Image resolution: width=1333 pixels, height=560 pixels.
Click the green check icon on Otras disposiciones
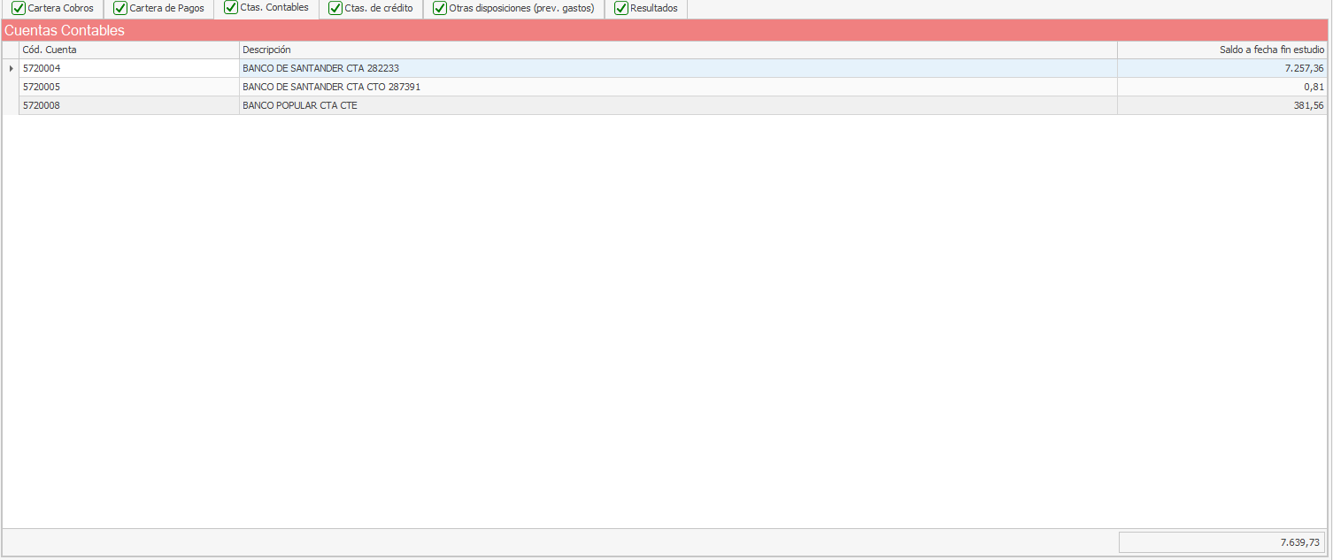(440, 8)
